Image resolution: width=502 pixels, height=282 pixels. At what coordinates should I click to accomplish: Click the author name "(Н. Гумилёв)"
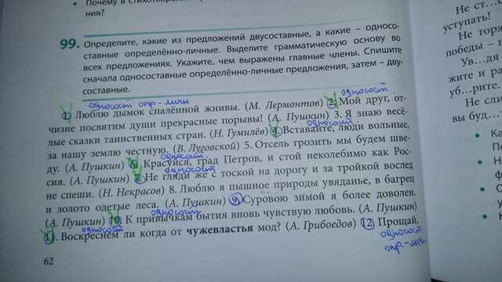pyautogui.click(x=238, y=133)
